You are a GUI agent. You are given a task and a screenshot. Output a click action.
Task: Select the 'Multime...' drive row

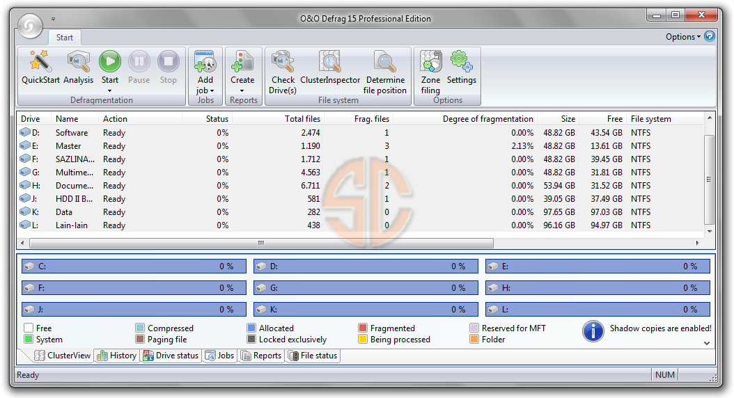[x=361, y=172]
